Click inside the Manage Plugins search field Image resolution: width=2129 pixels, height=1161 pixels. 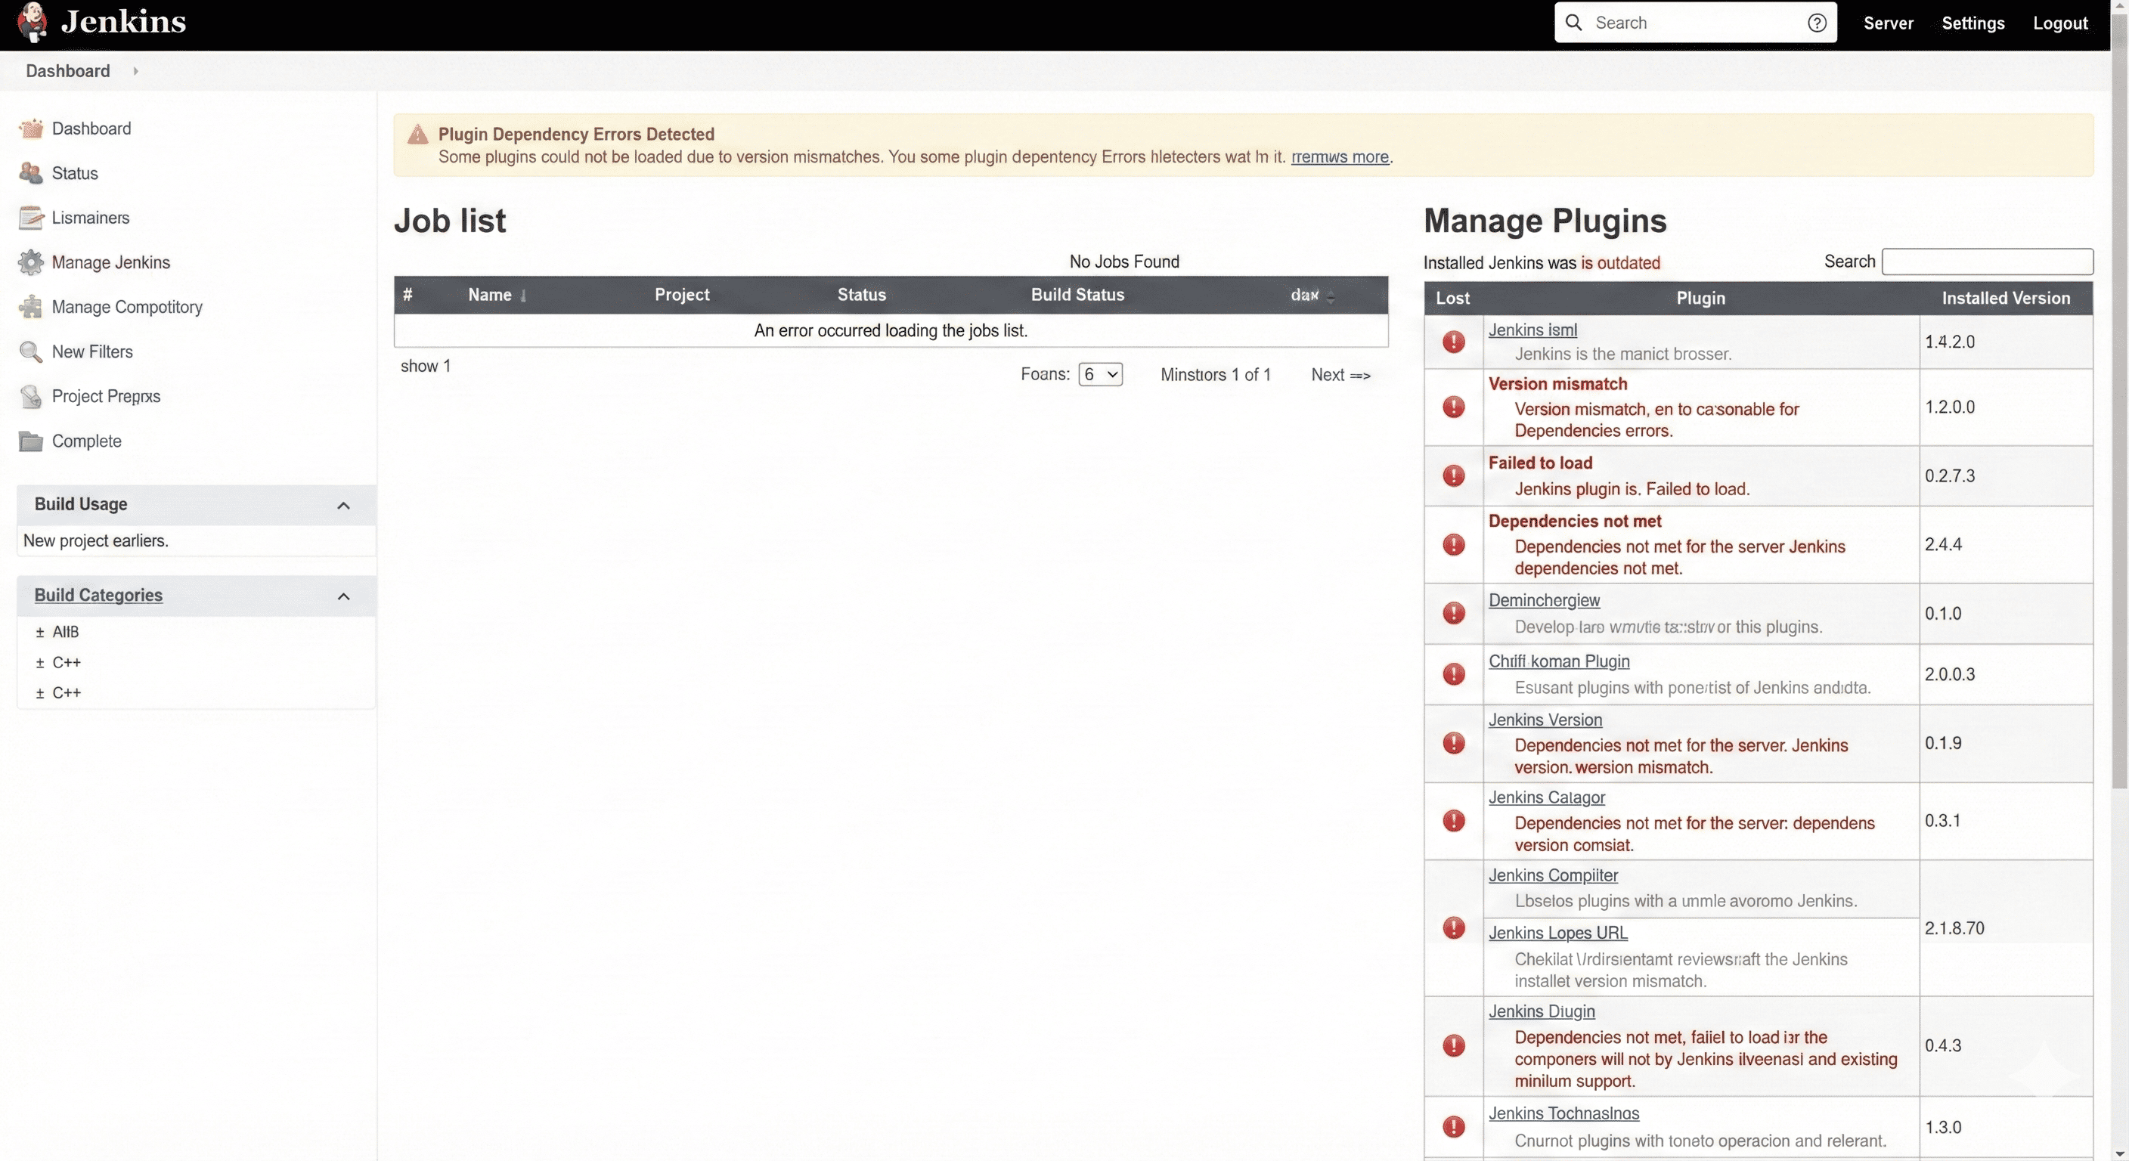(x=1987, y=261)
